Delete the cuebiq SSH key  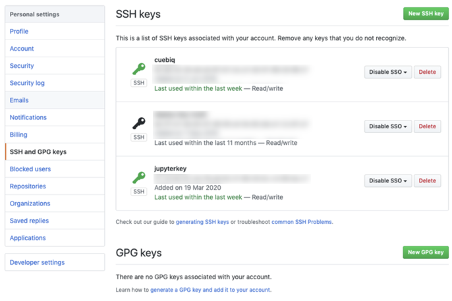click(427, 72)
